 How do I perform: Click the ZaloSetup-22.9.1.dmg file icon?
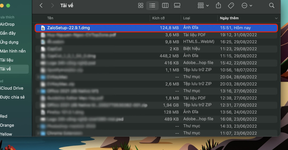point(43,28)
